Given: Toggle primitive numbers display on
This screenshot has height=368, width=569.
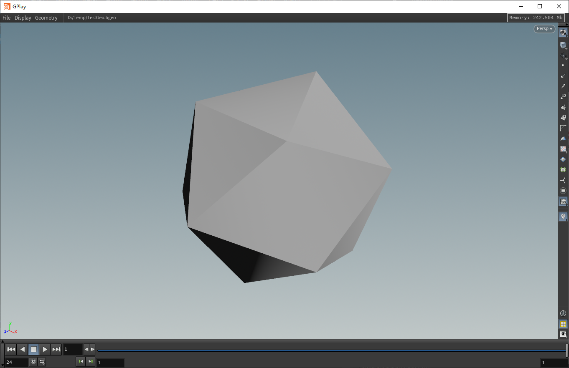Looking at the screenshot, I should pyautogui.click(x=563, y=117).
